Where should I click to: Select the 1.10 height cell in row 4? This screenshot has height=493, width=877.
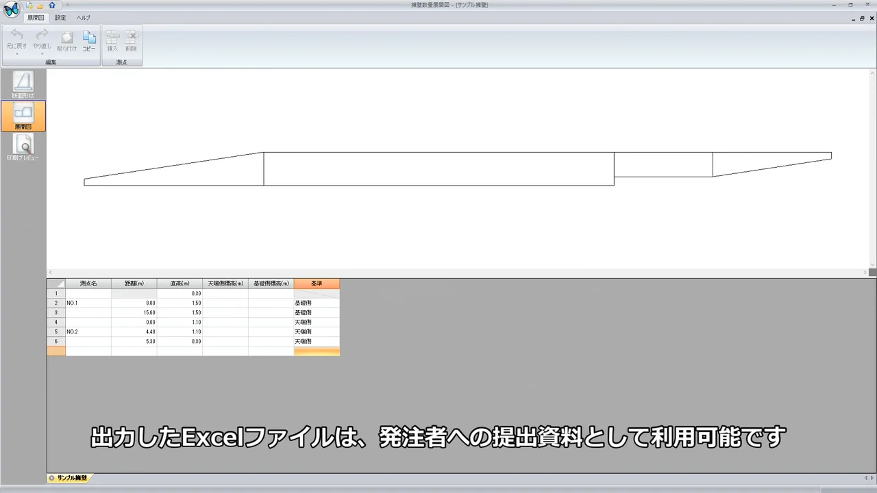click(180, 322)
